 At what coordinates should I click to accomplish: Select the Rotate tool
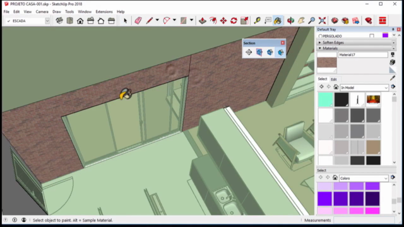234,21
